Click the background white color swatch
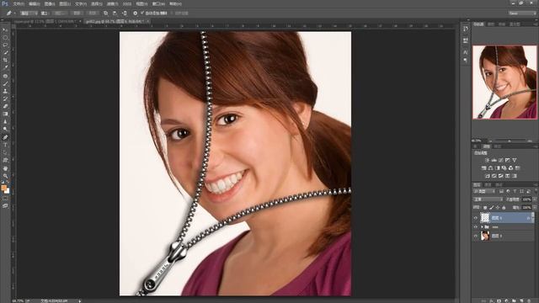 tap(8, 191)
